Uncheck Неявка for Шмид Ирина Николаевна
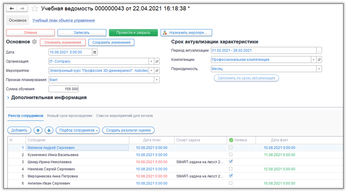 click(230, 162)
